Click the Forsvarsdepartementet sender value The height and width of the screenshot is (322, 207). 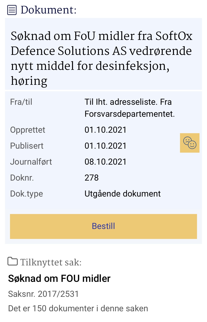click(129, 114)
